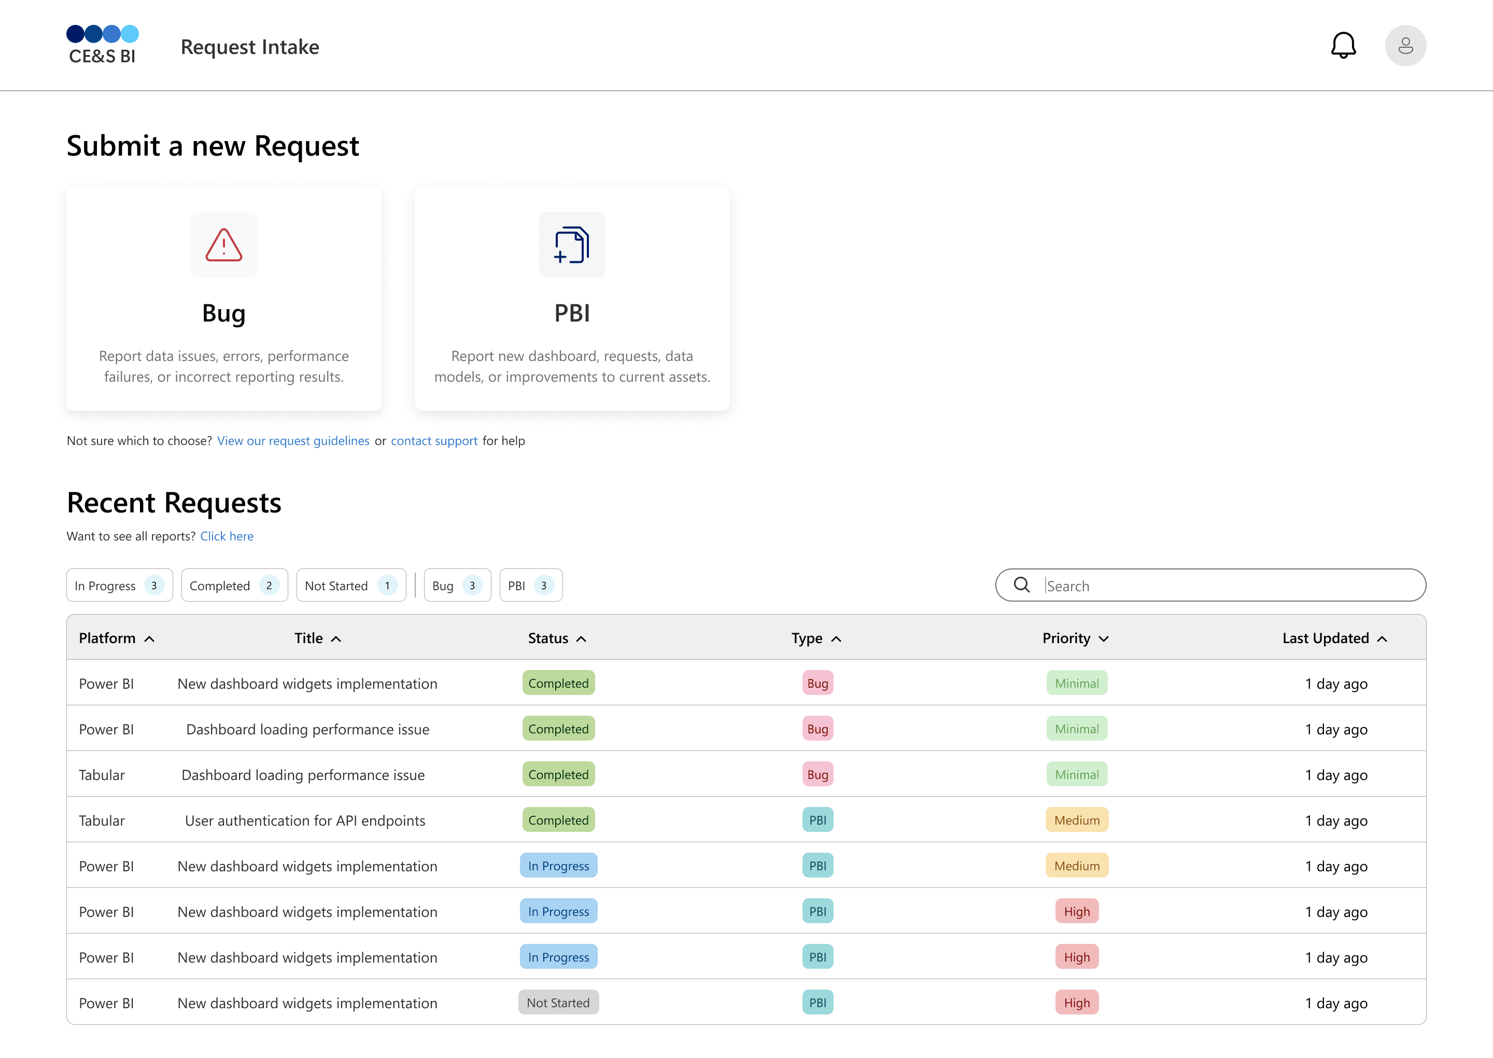Screen dimensions: 1493x1058
Task: Toggle the PBI filter chip
Action: (x=531, y=585)
